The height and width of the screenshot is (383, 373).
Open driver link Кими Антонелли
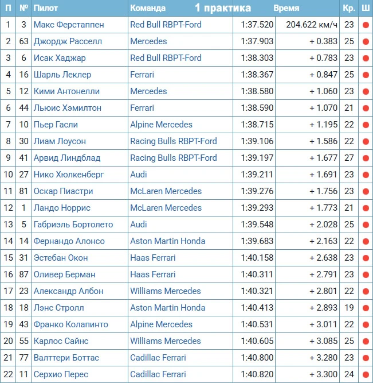pyautogui.click(x=66, y=91)
